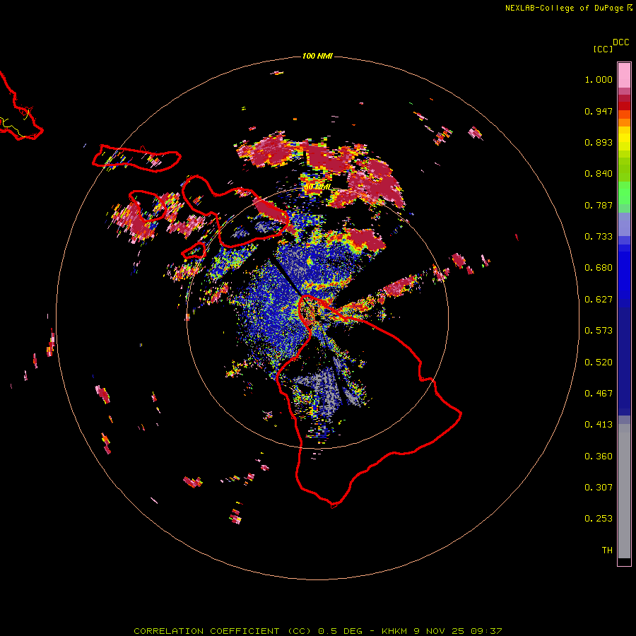
Task: Click the 50 NMI range ring label
Action: click(x=317, y=187)
